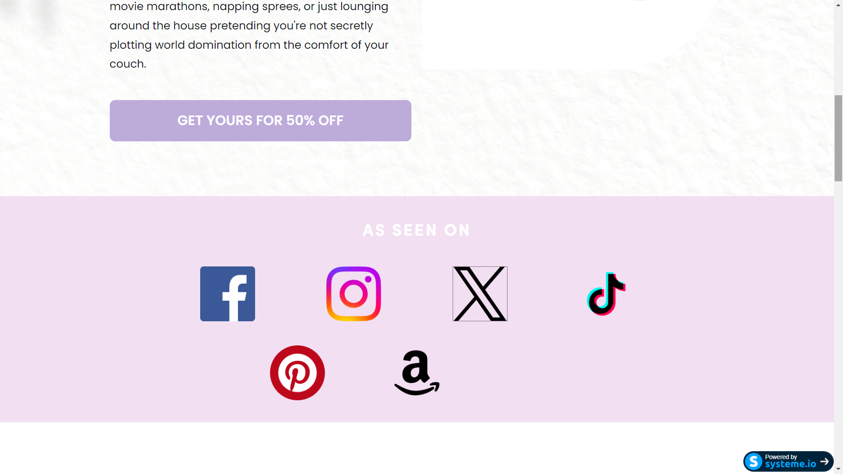Click the Amazon logo
843x474 pixels.
(417, 373)
